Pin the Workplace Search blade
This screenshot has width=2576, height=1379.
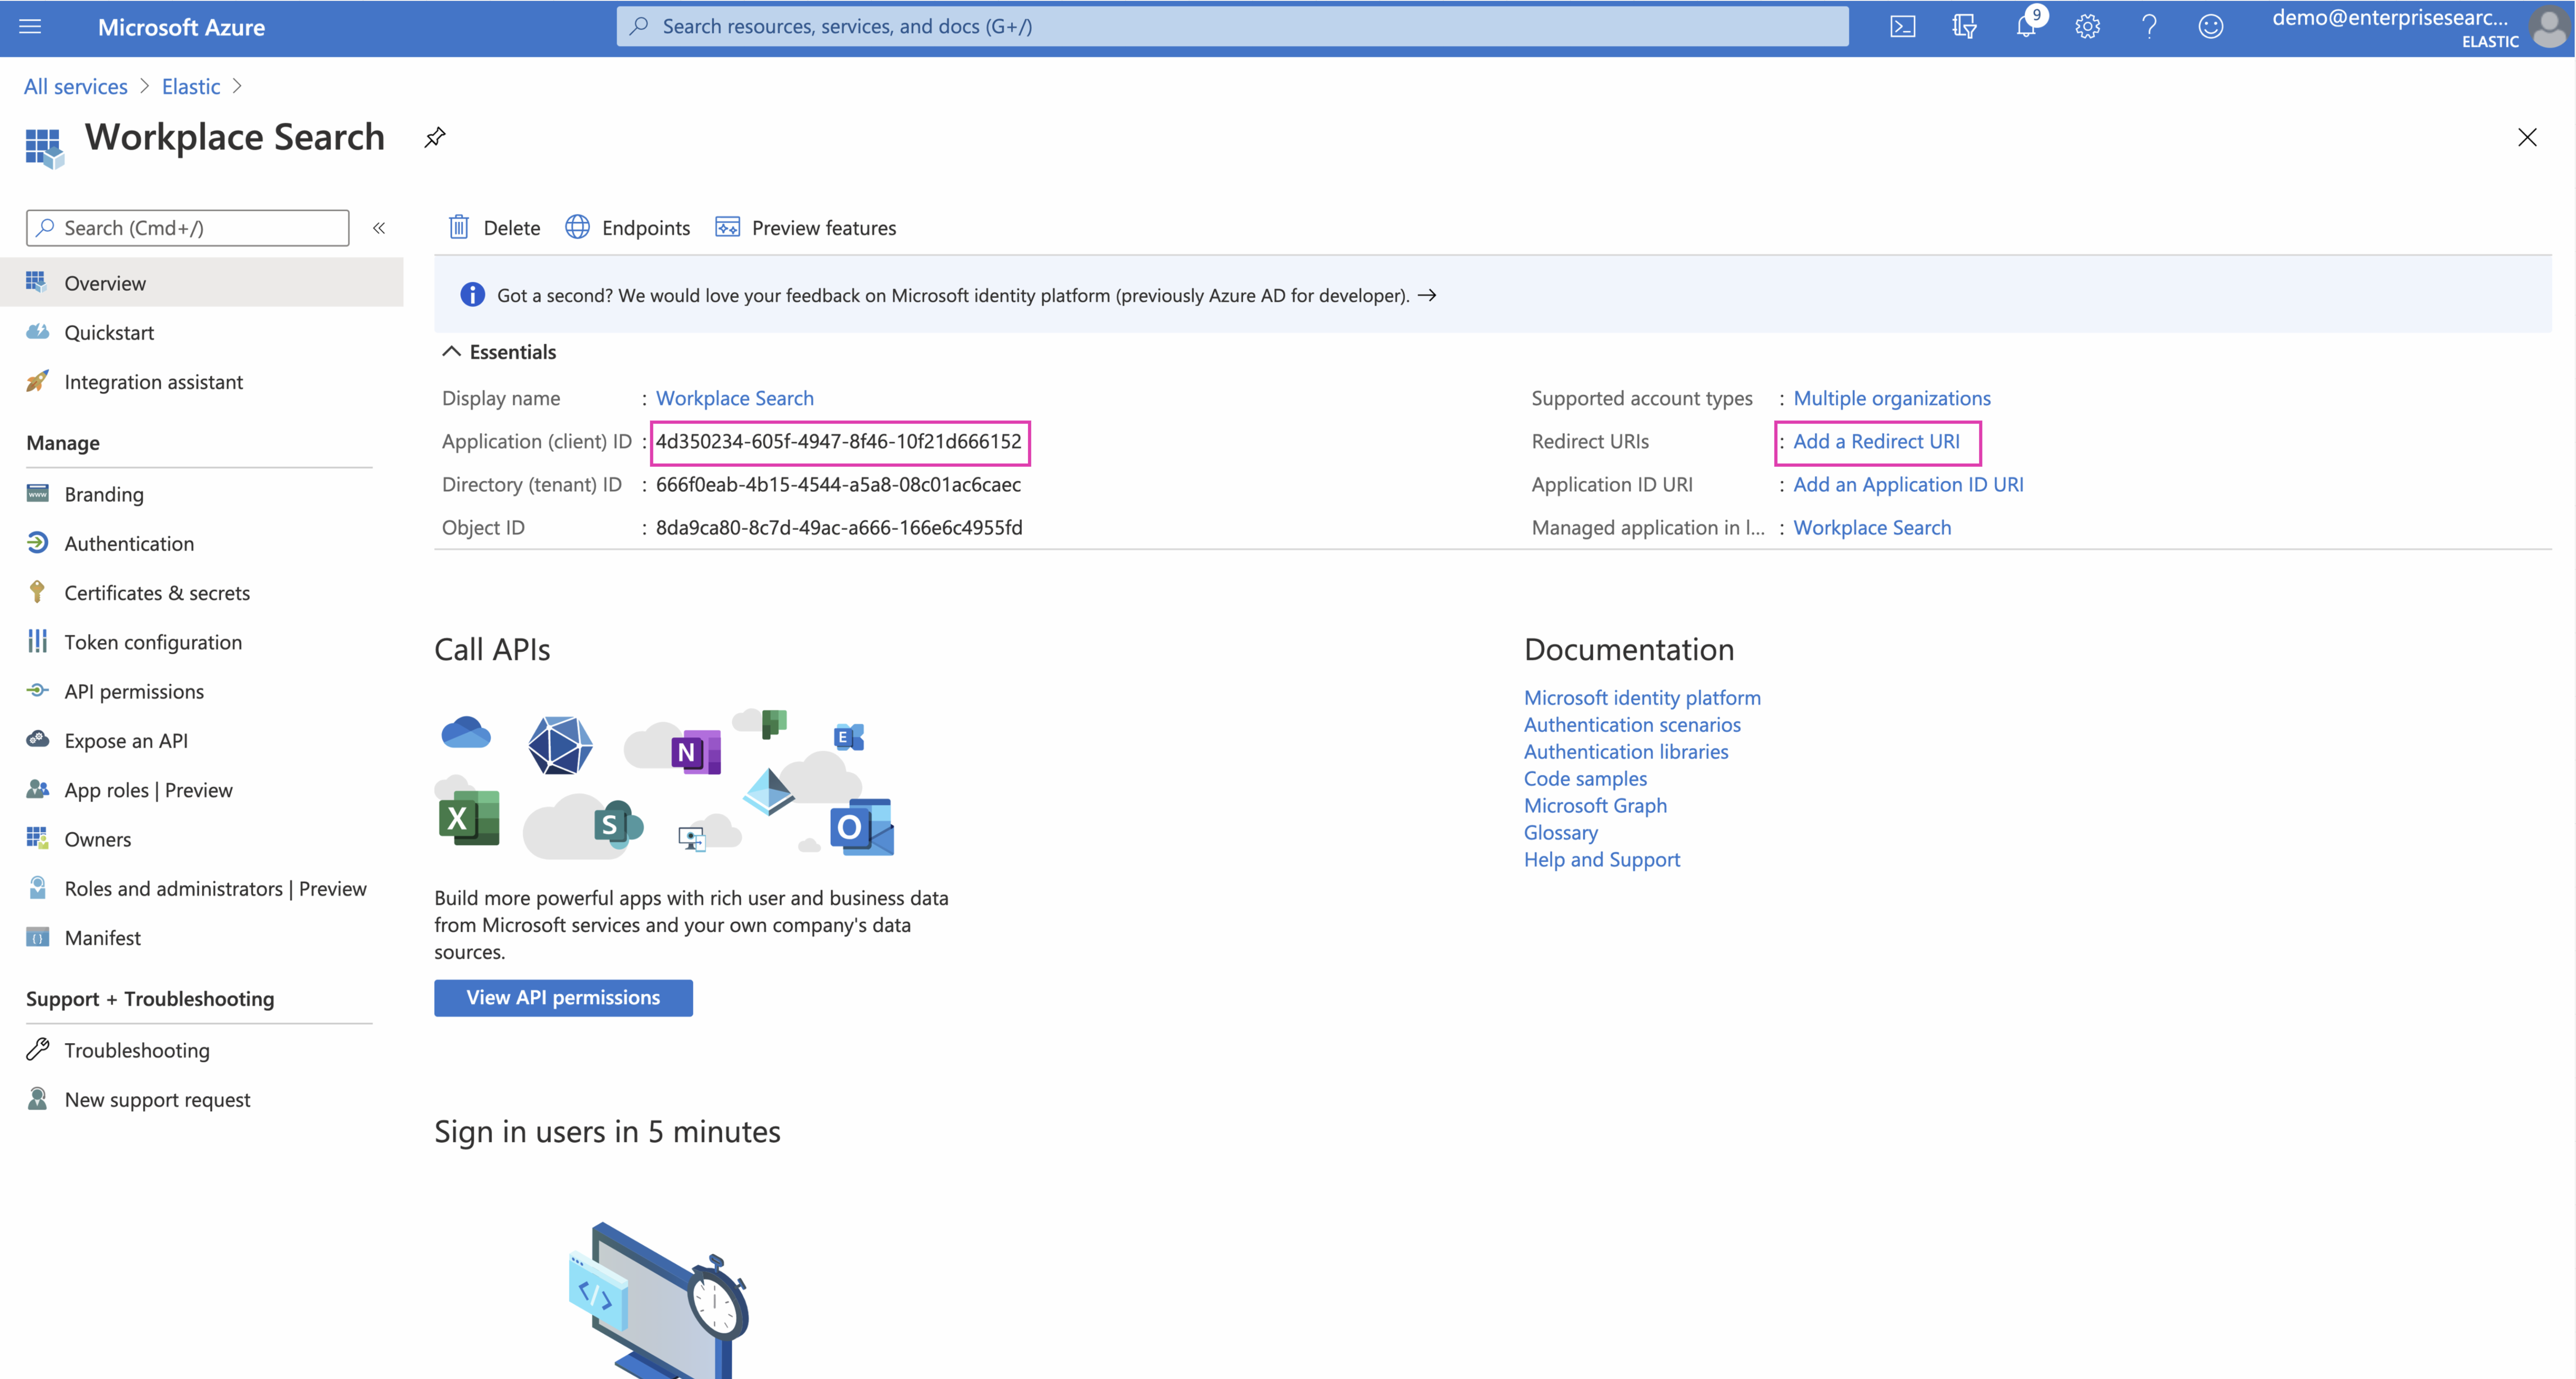pos(435,137)
